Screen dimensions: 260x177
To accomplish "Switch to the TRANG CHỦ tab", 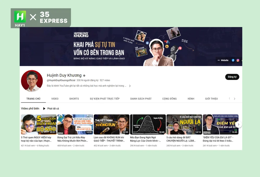I will pos(33,99).
